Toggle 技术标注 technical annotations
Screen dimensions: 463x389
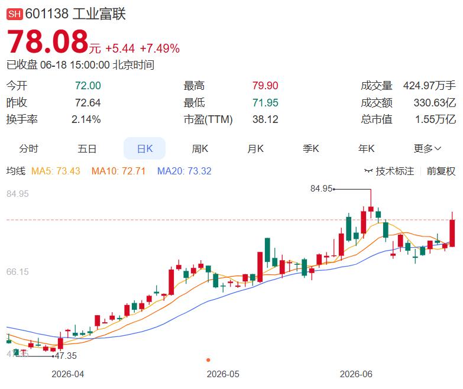[x=394, y=171]
